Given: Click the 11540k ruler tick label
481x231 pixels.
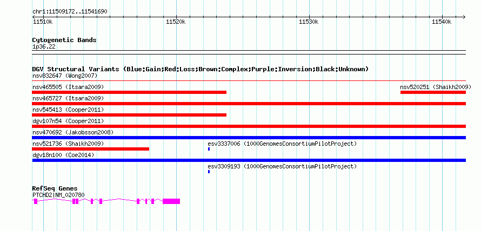Looking at the screenshot, I should click(x=442, y=22).
